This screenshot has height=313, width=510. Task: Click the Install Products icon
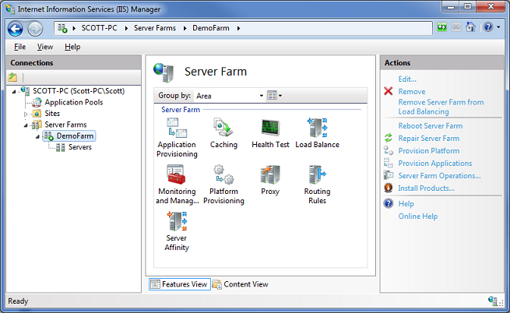click(389, 188)
